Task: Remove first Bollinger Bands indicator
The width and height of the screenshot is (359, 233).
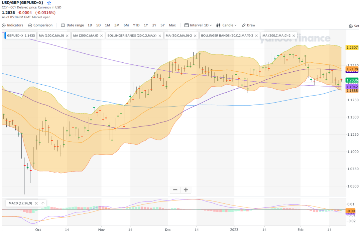Action: 160,36
